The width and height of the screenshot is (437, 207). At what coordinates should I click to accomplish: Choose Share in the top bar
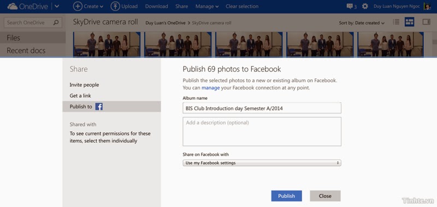181,6
